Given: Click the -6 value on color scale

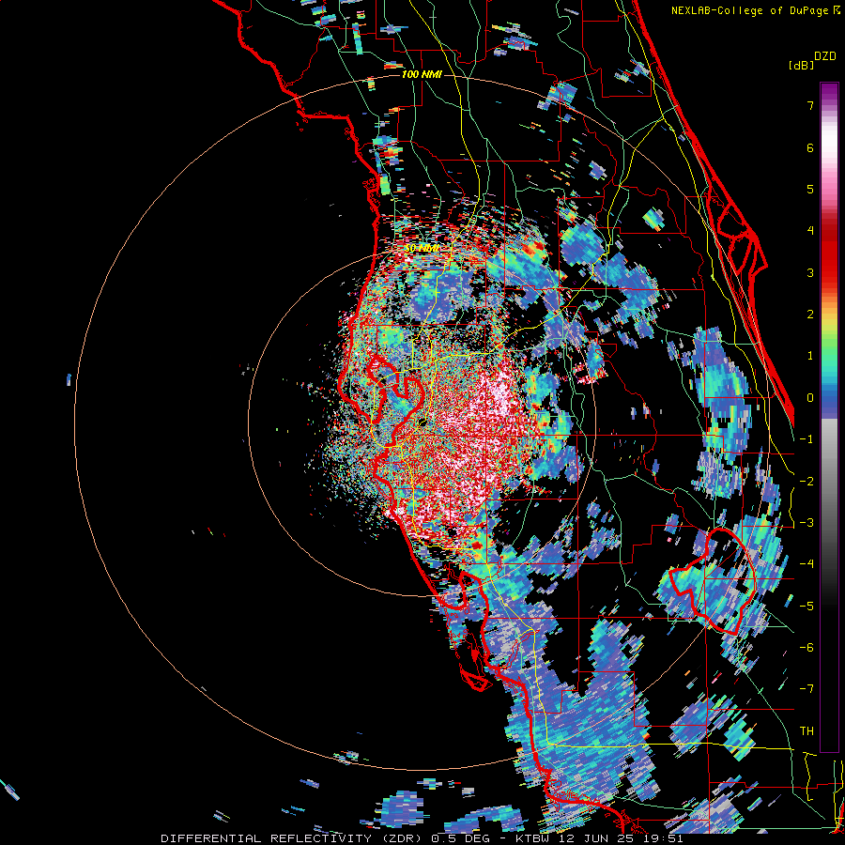Looking at the screenshot, I should tap(807, 648).
